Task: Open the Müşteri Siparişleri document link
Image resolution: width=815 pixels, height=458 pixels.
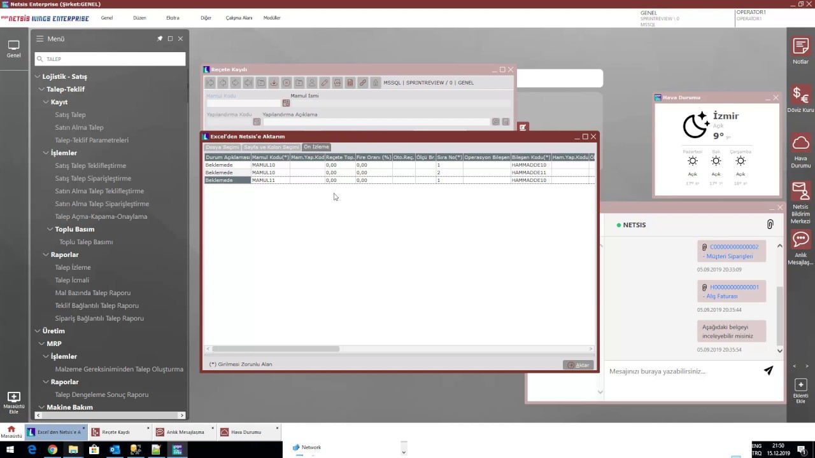Action: coord(730,256)
